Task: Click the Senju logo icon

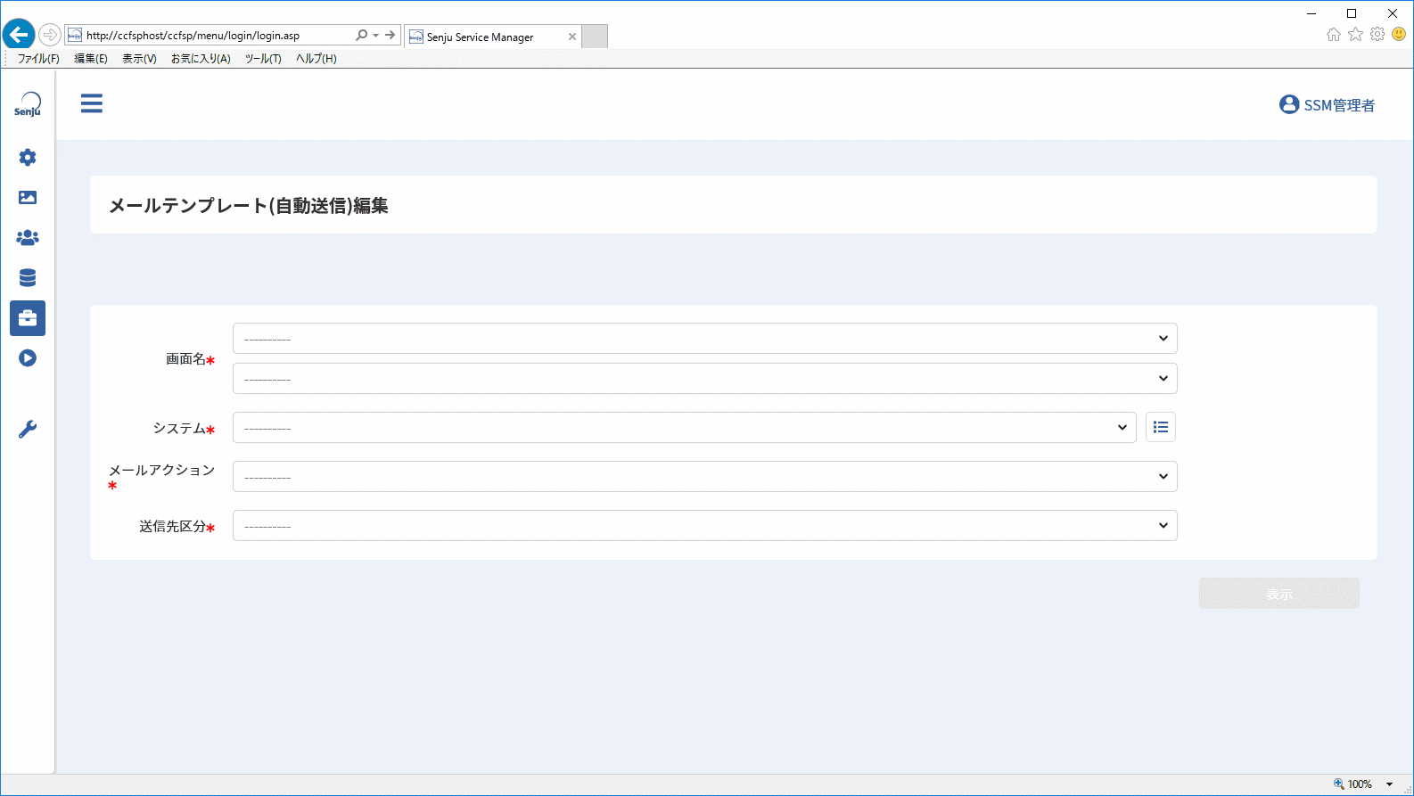Action: click(28, 104)
